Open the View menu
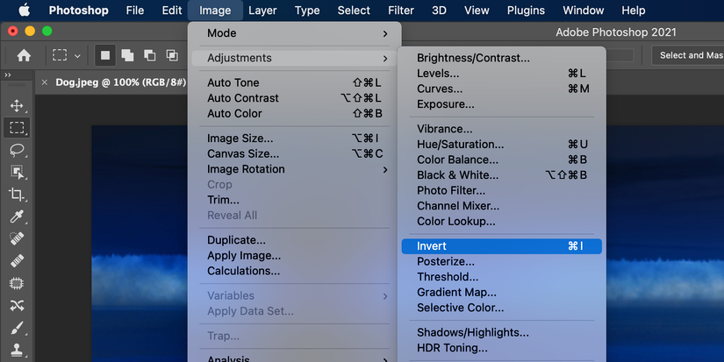This screenshot has width=724, height=362. 477,11
